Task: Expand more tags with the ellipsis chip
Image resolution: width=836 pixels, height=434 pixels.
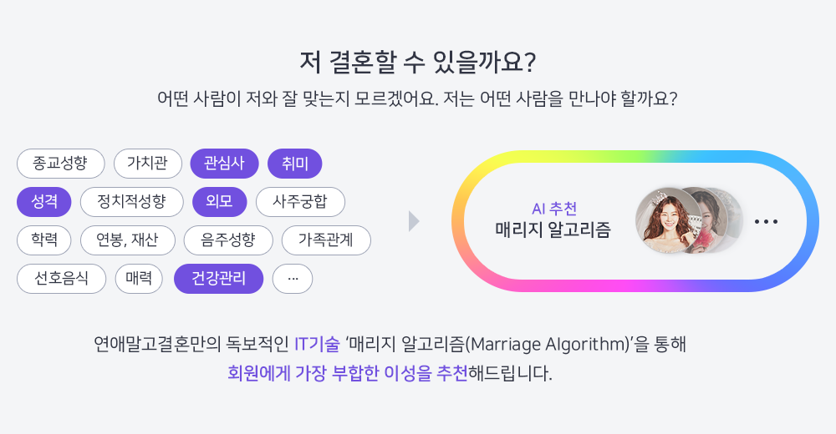Action: tap(292, 279)
